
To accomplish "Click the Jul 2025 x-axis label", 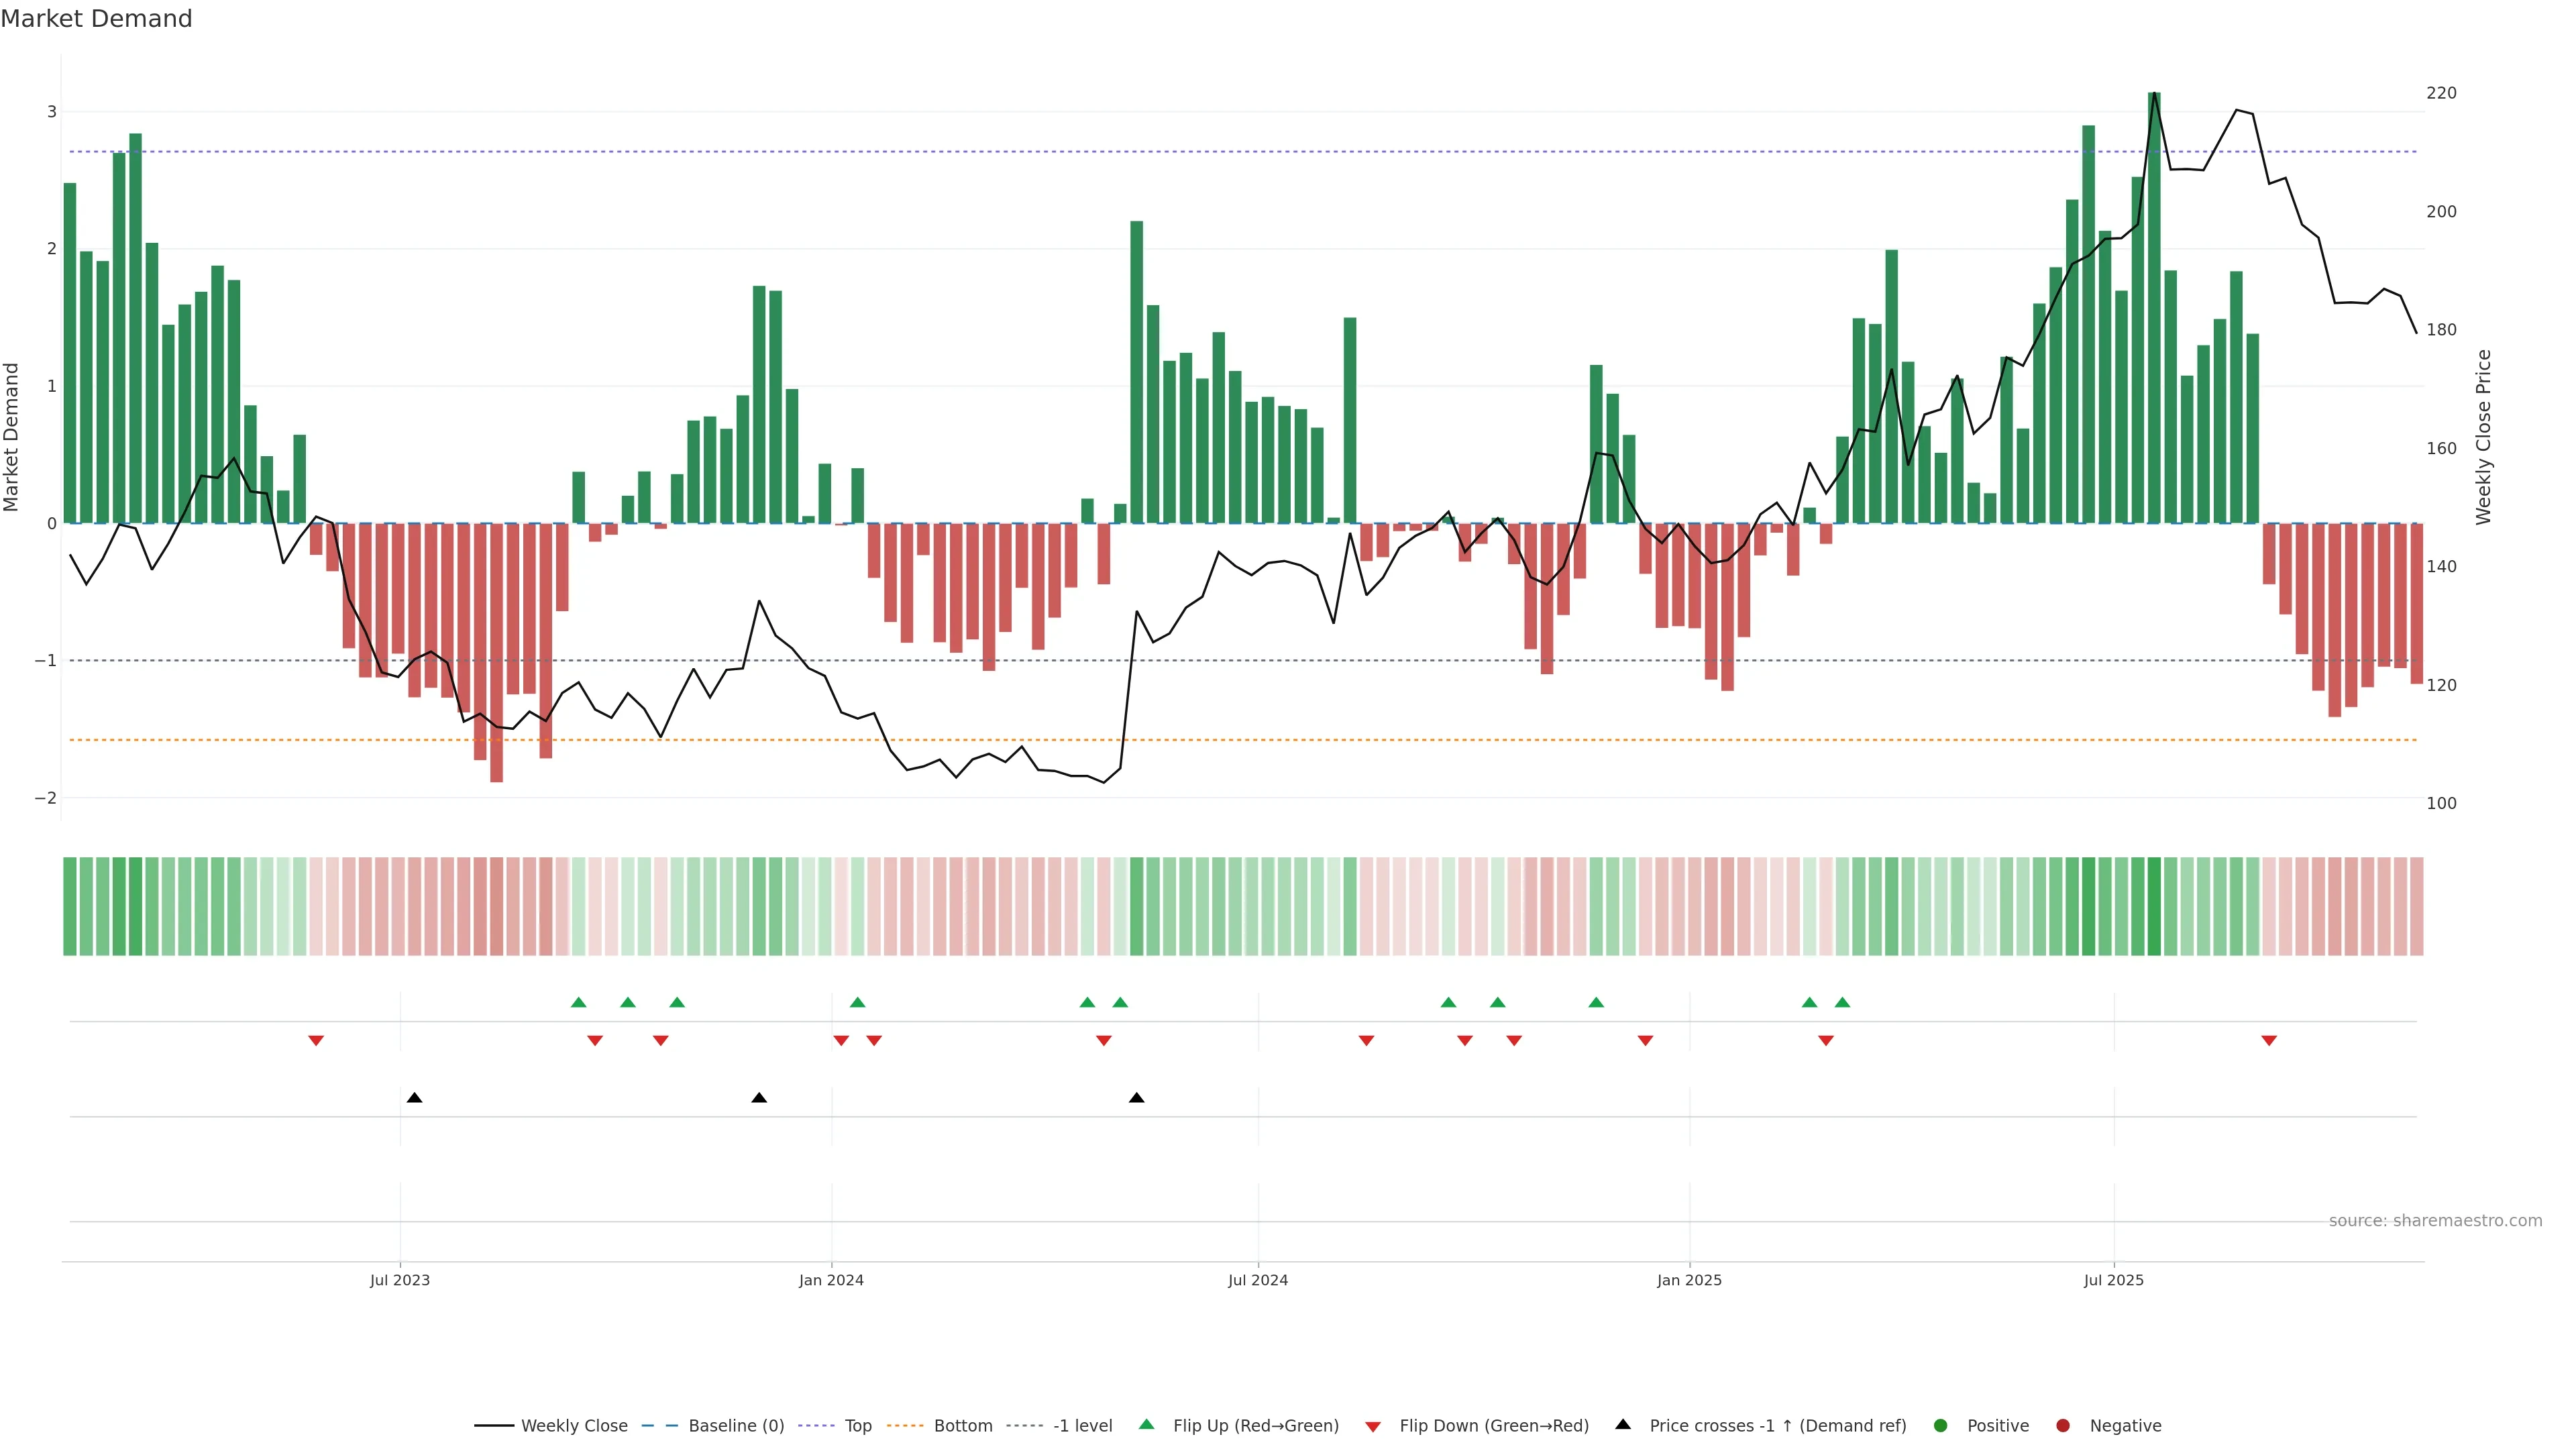I will (2113, 1280).
